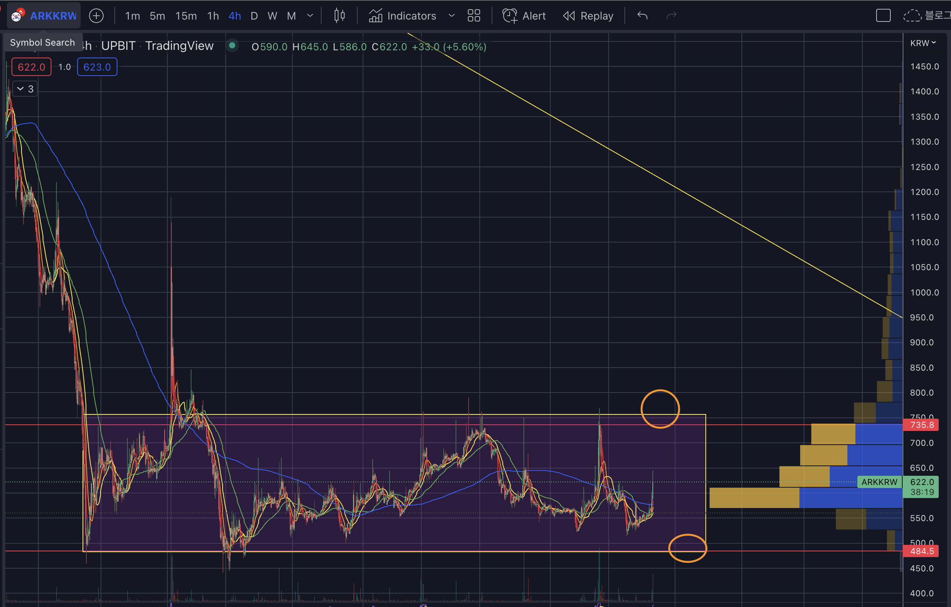Switch to 1h timeframe

point(213,16)
